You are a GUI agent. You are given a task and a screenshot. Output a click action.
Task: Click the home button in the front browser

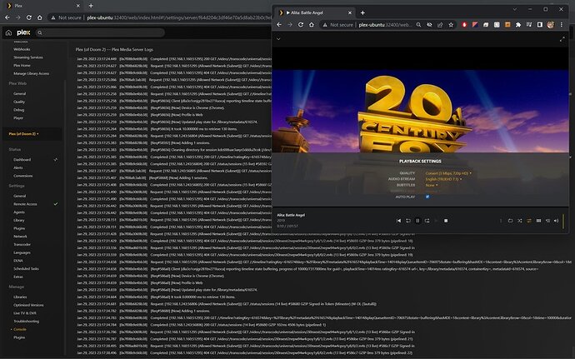coord(312,25)
